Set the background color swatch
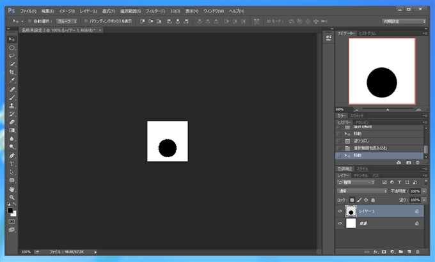This screenshot has height=262, width=435. coord(15,214)
